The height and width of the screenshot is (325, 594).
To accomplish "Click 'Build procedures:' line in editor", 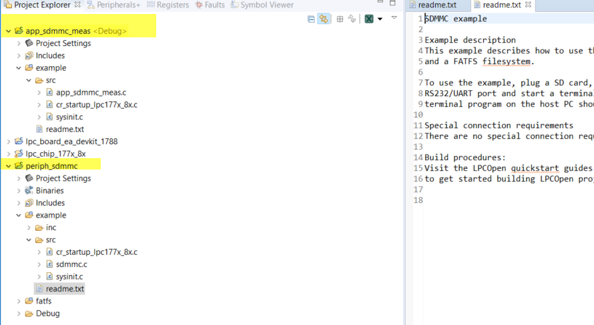I will (x=465, y=157).
